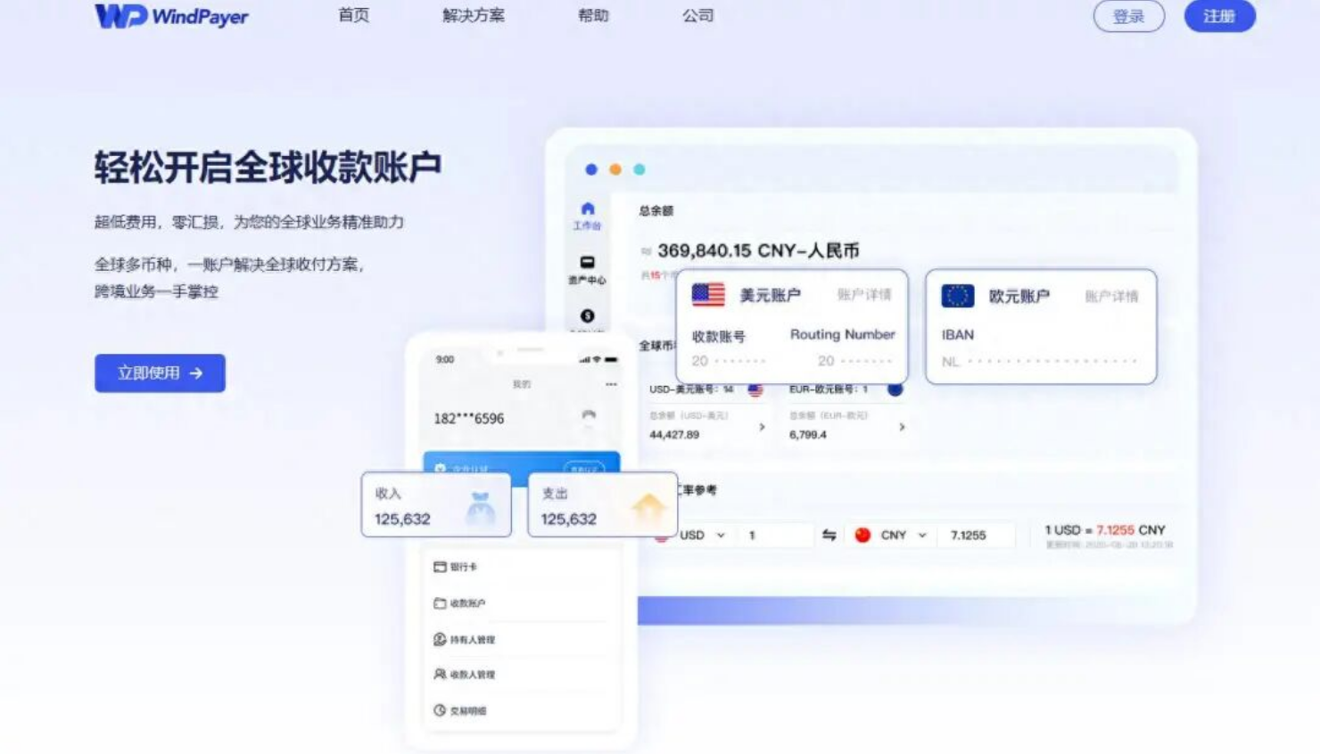Click the 登录 button
The width and height of the screenshot is (1320, 754).
[x=1128, y=16]
